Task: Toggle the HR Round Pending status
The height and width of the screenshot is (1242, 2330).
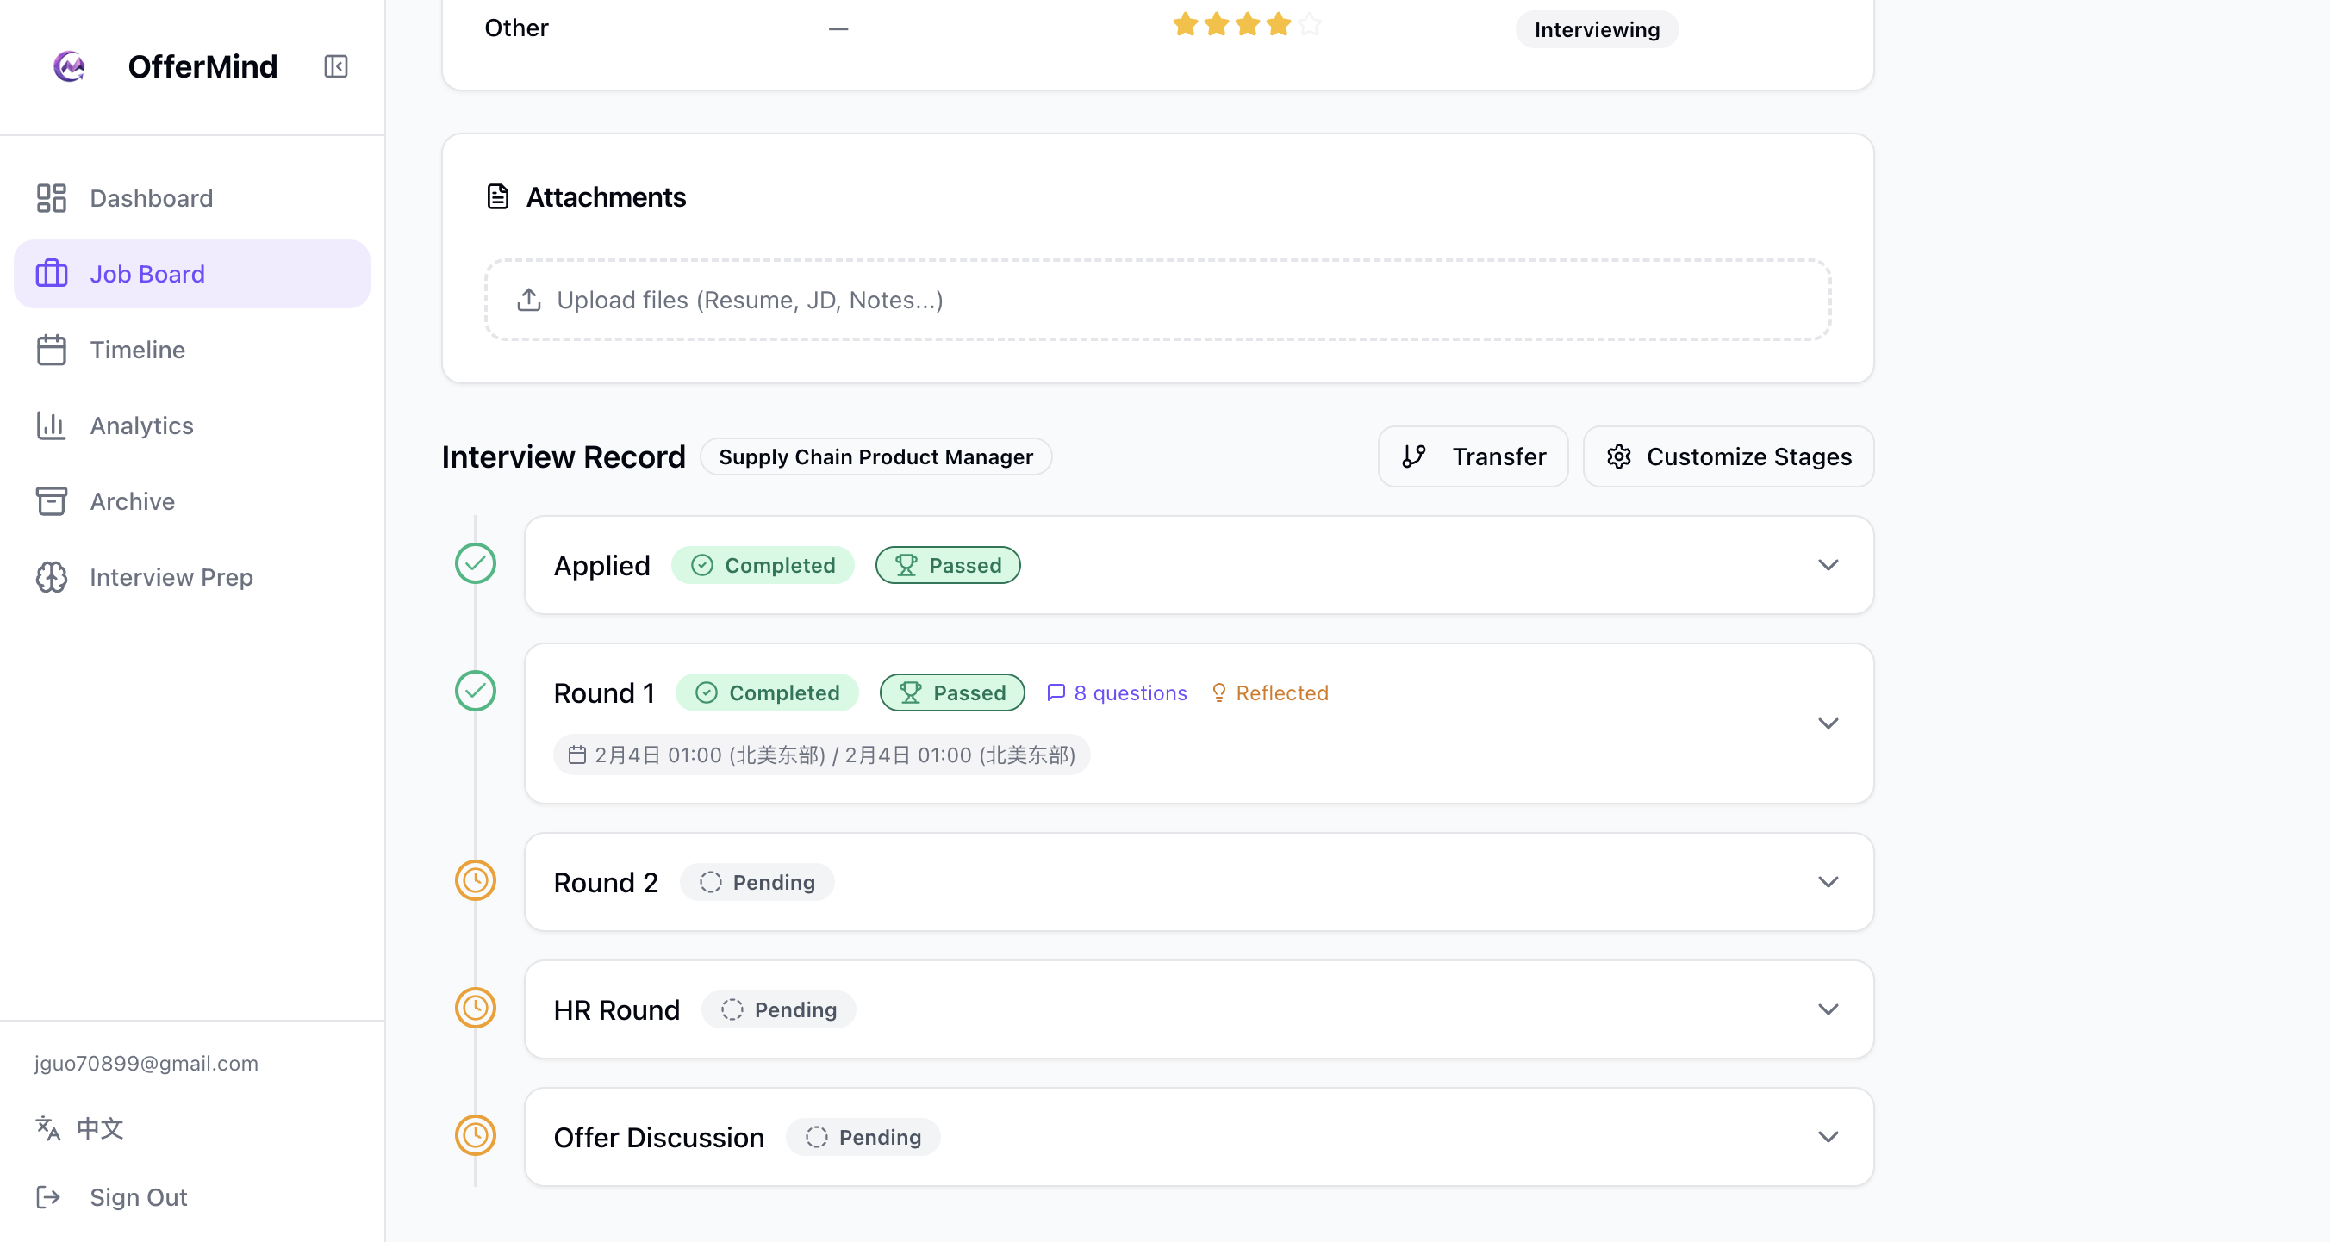Action: coord(779,1009)
